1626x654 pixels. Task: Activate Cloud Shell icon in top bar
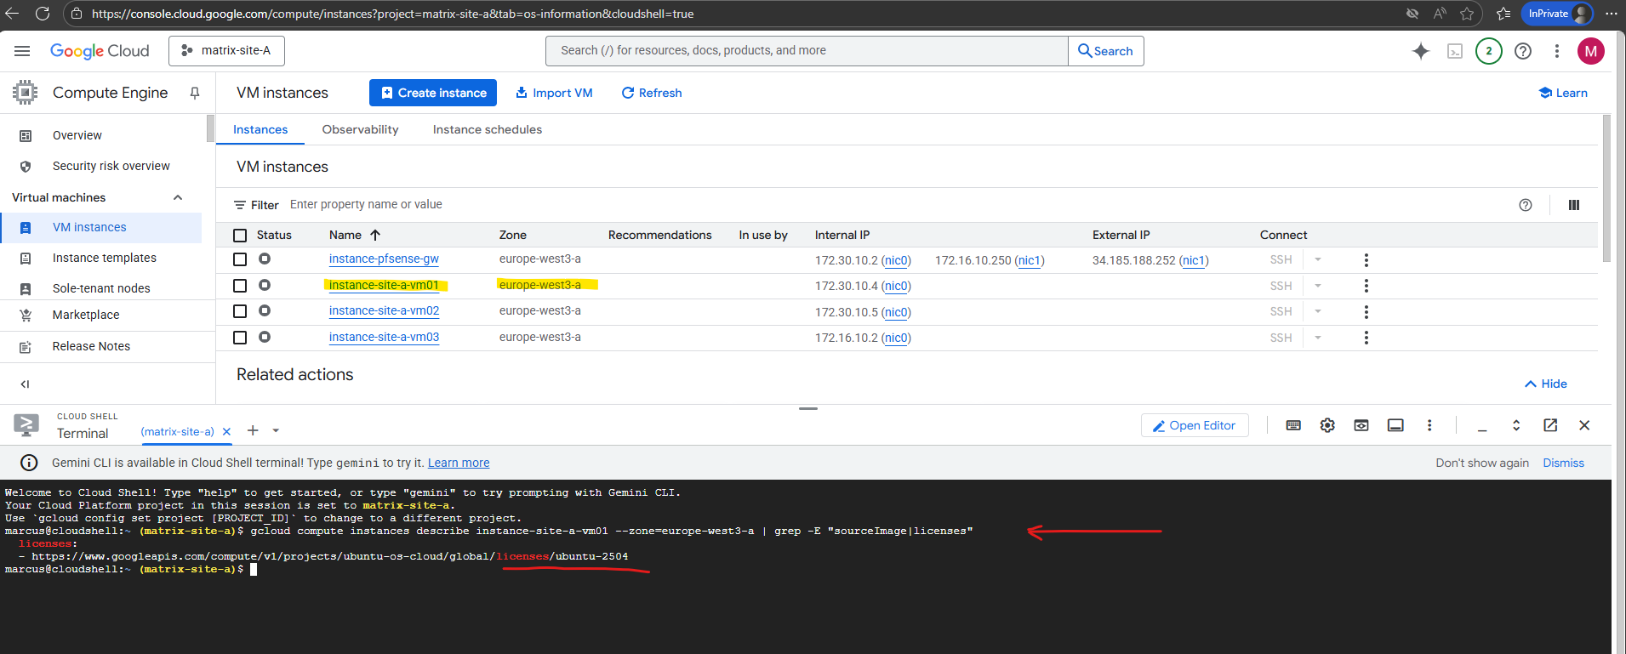click(1455, 51)
